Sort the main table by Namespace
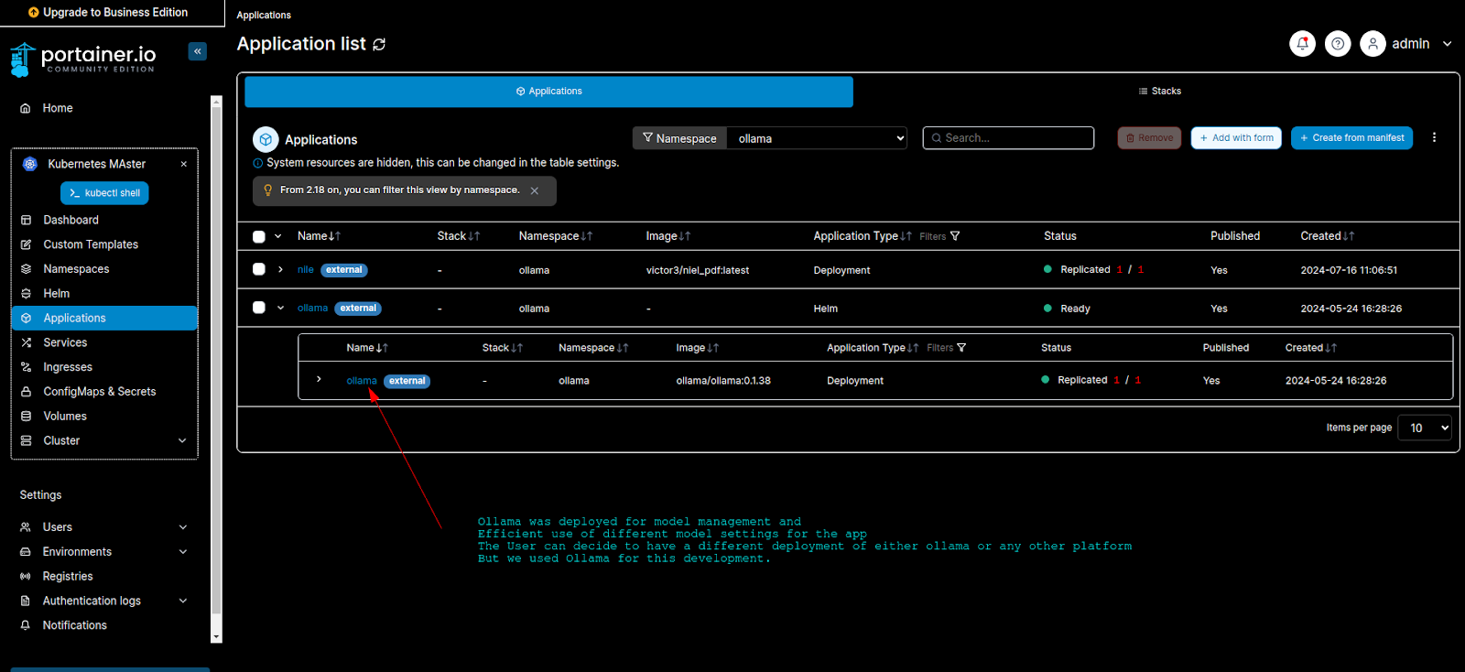 [x=556, y=236]
